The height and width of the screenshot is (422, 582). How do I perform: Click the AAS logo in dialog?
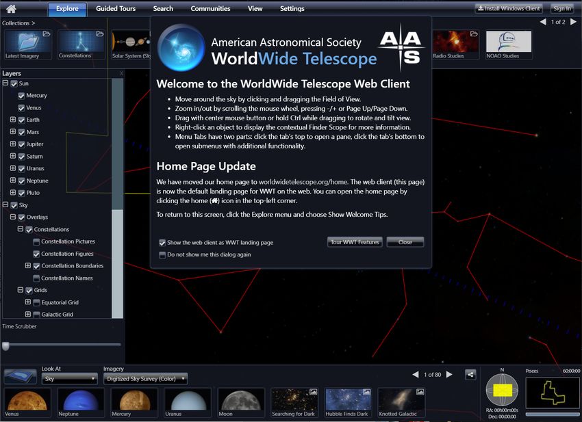point(401,47)
